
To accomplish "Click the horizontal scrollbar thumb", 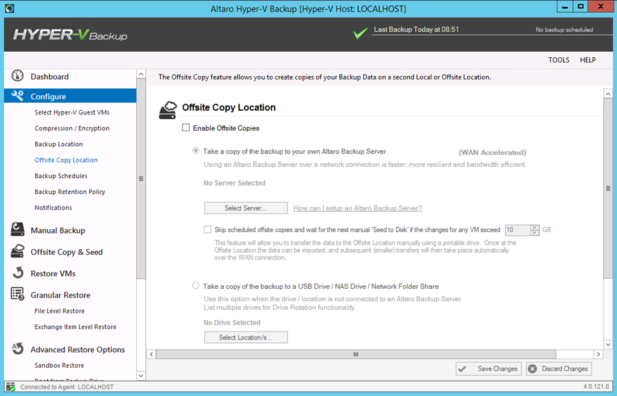I will pyautogui.click(x=356, y=354).
